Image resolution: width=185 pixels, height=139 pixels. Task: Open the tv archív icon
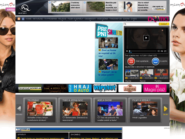155,61
